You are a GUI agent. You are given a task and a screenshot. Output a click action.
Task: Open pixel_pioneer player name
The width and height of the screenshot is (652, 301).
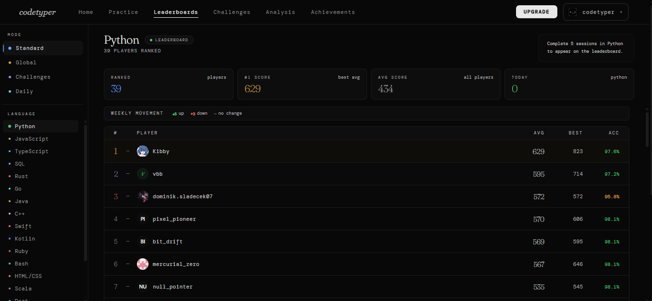point(174,219)
